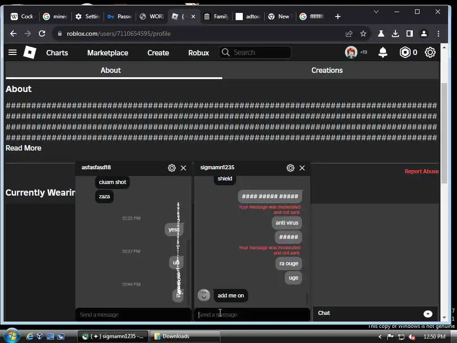Select the 'zaza' chat message
This screenshot has width=457, height=343.
(x=104, y=197)
